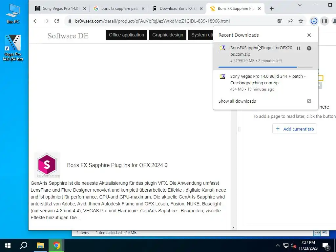Share this page via the share icon
The width and height of the screenshot is (336, 252).
[290, 21]
